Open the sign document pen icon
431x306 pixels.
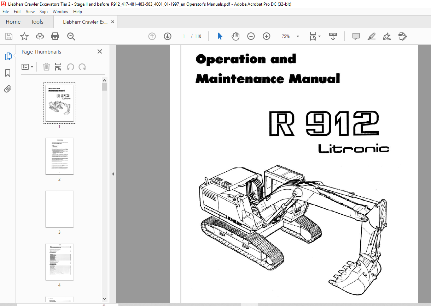(387, 36)
